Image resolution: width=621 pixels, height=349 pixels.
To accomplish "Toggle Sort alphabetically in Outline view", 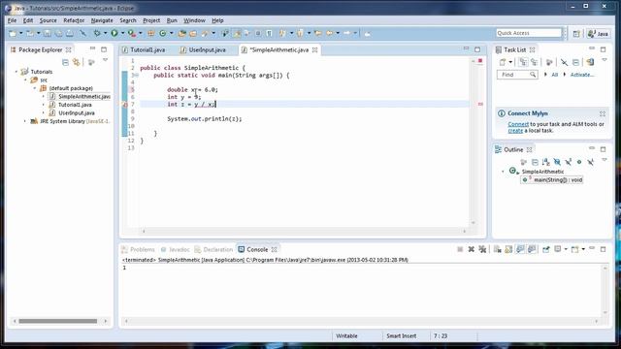I will [x=545, y=162].
